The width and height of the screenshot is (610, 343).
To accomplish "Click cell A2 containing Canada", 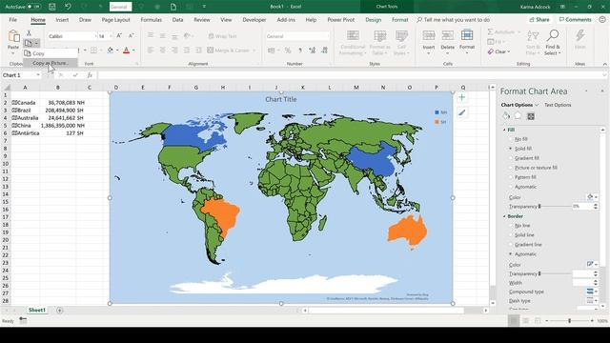I will [26, 103].
